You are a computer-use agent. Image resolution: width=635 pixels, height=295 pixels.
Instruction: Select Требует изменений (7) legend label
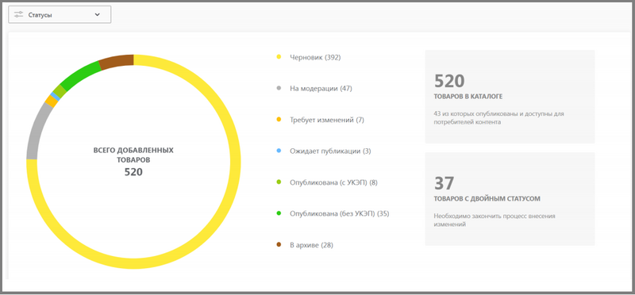(327, 120)
